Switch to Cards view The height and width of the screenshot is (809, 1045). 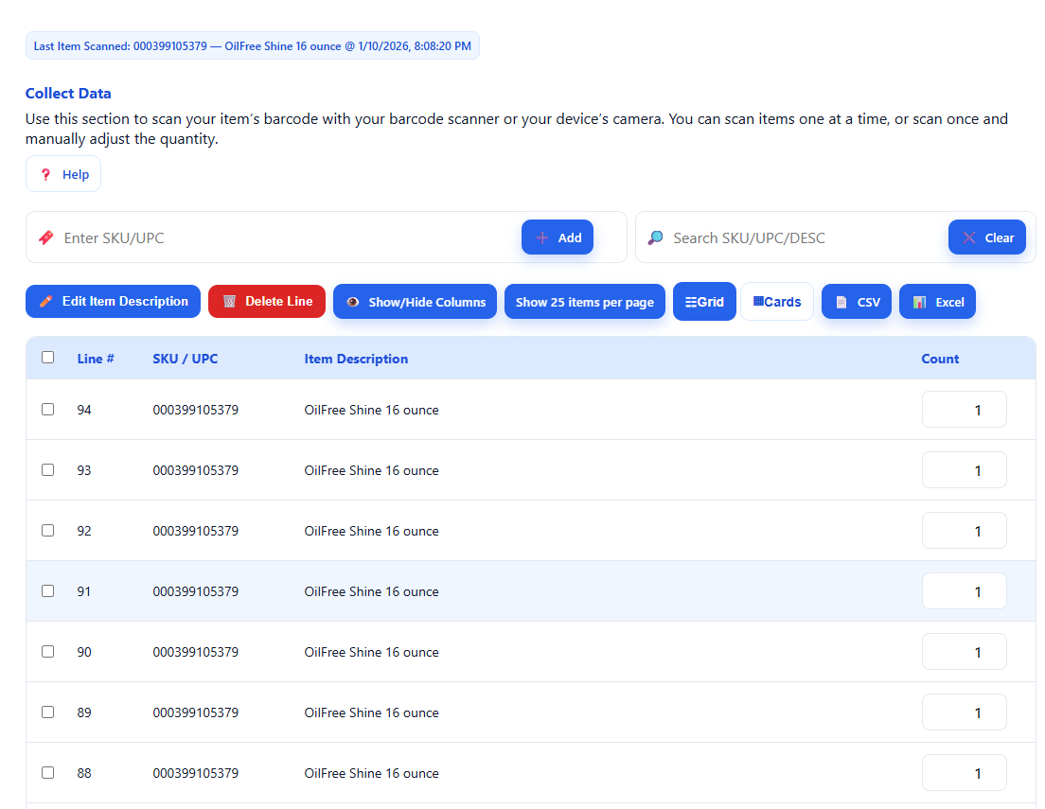point(776,301)
